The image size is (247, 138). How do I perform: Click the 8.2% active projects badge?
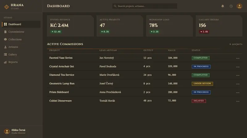105,32
